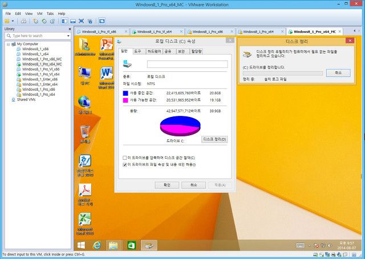Click the 디스크 정리(D) button
Image resolution: width=365 pixels, height=259 pixels.
point(214,139)
